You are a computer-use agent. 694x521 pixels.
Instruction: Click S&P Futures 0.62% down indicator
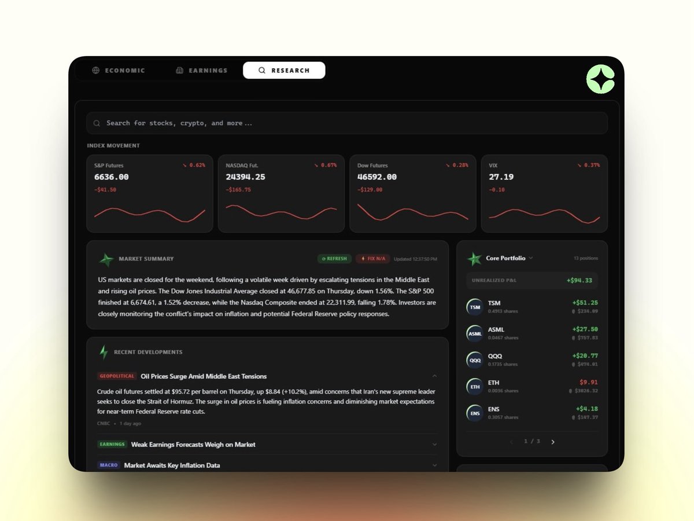(194, 166)
